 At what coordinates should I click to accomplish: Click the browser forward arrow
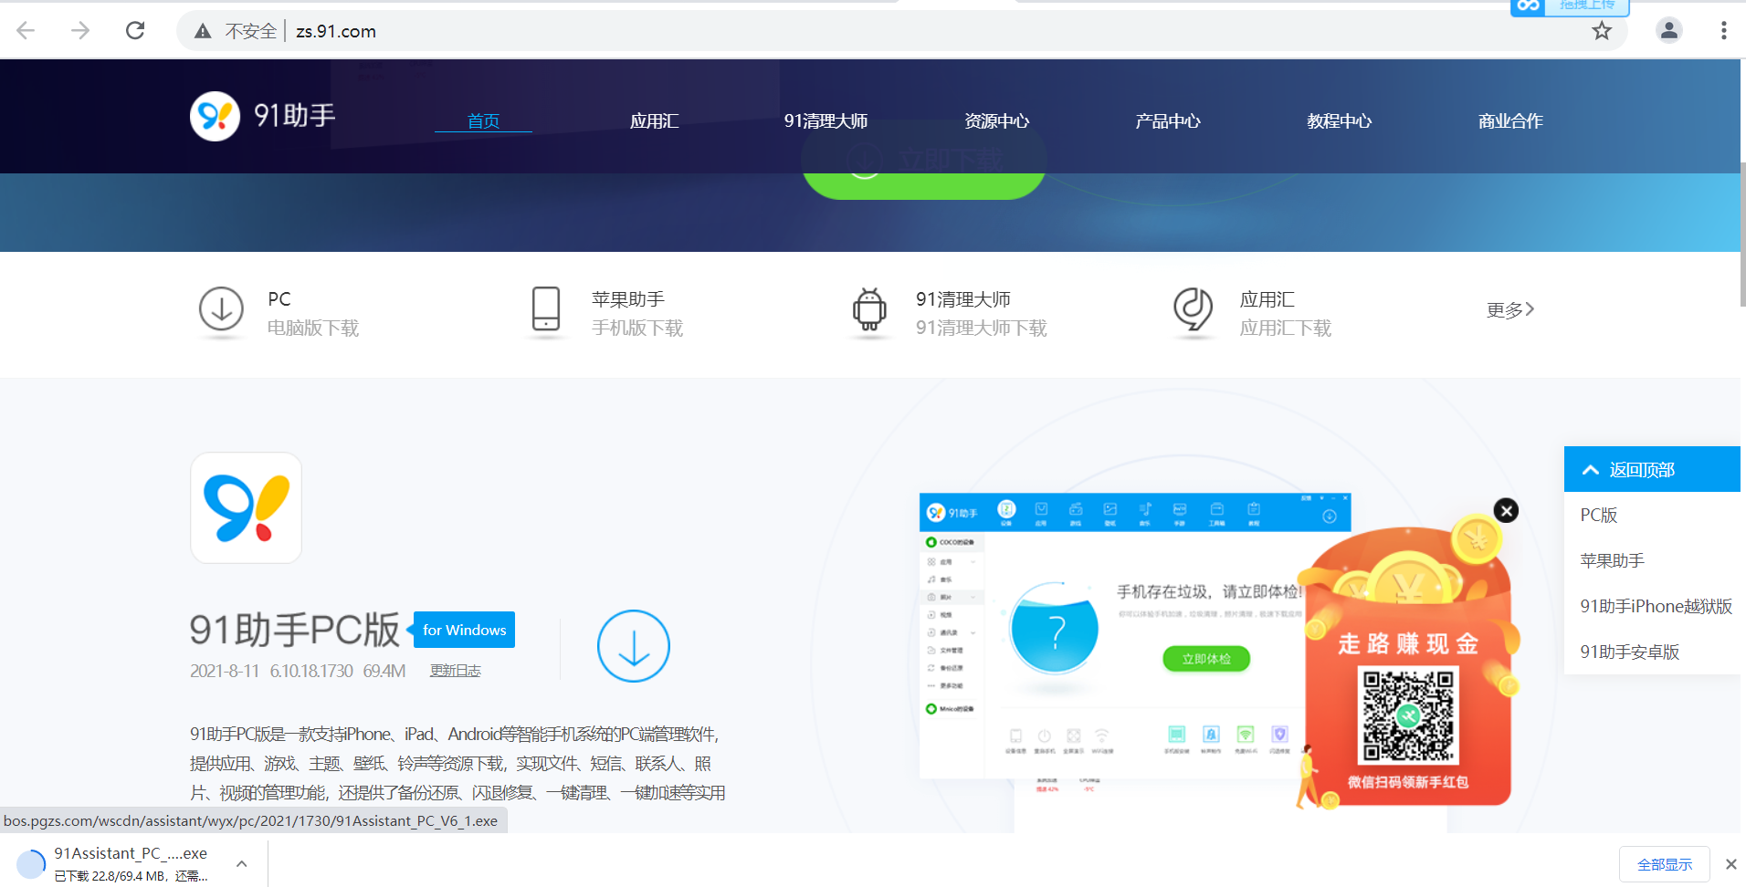click(80, 31)
